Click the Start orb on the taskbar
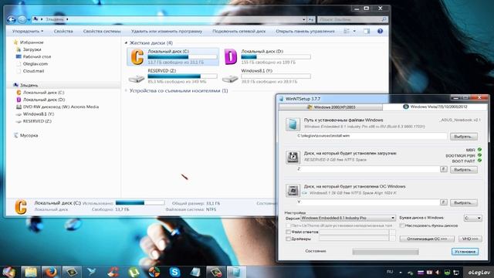The width and height of the screenshot is (494, 278). pos(8,272)
